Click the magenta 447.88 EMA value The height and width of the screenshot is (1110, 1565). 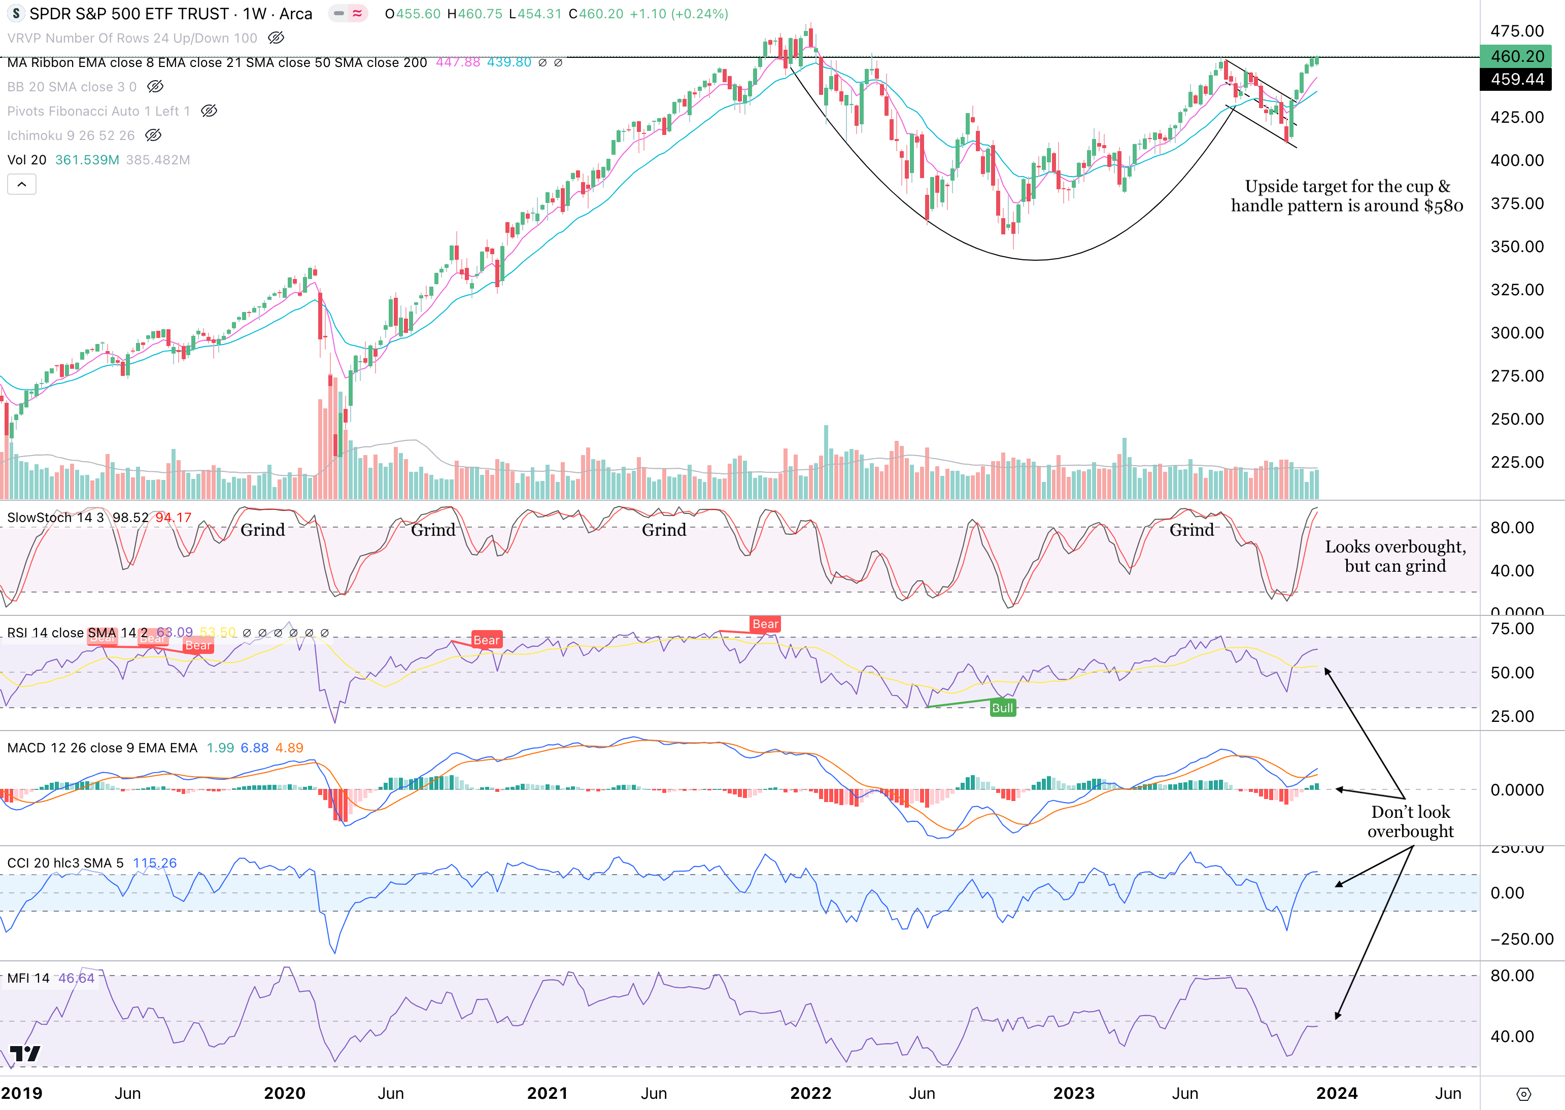pos(458,62)
